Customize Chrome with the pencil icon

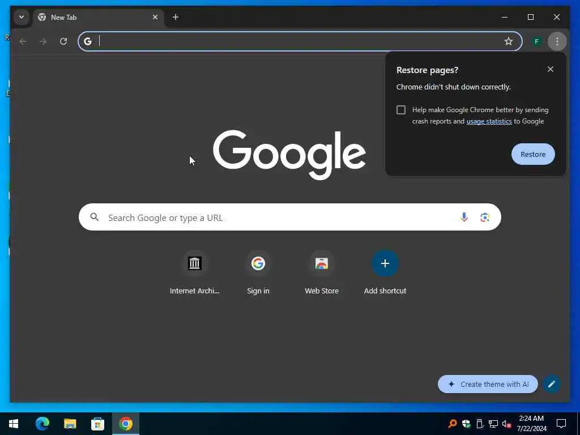(x=552, y=385)
